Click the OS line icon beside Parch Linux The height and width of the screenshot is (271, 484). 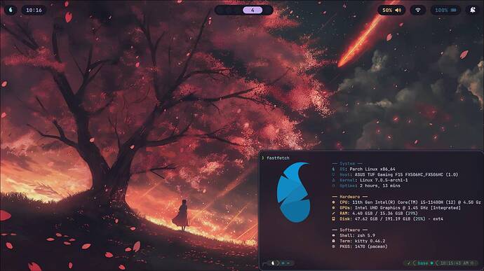pos(333,169)
